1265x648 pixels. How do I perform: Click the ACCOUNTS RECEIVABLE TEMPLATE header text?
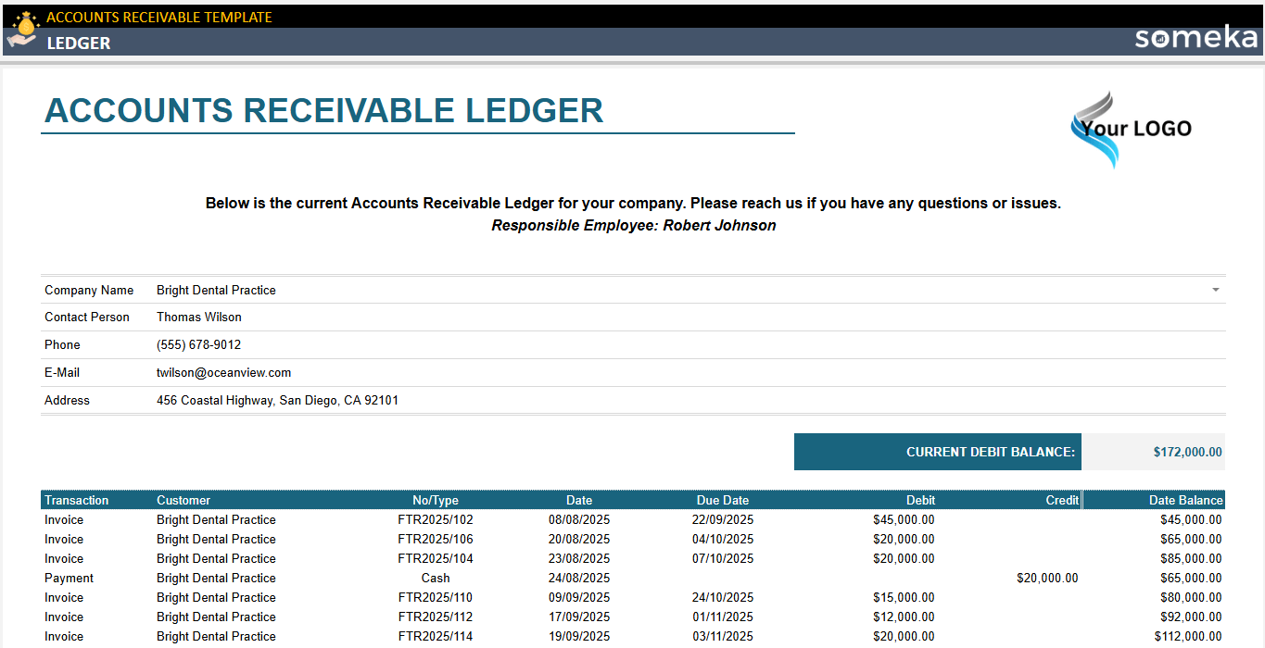[x=159, y=17]
